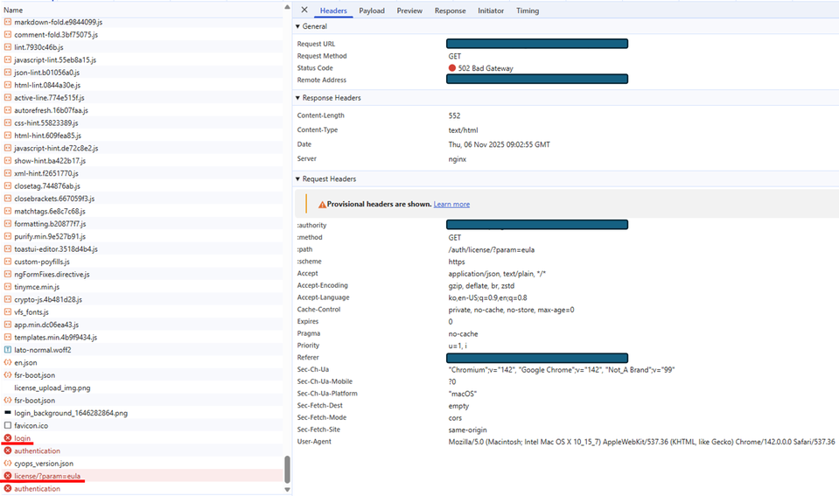Click the script icon for closetag.744876ab.js
Viewport: 839px width, 496px height.
click(8, 185)
